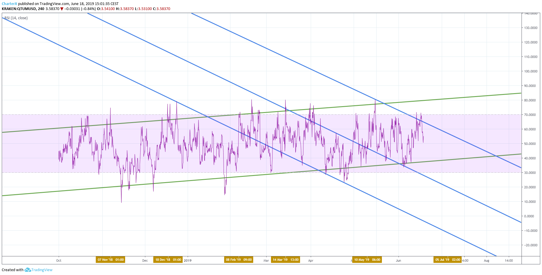542x275 pixels.
Task: Select the 05 Jul '19 02:00 date marker
Action: (x=448, y=260)
